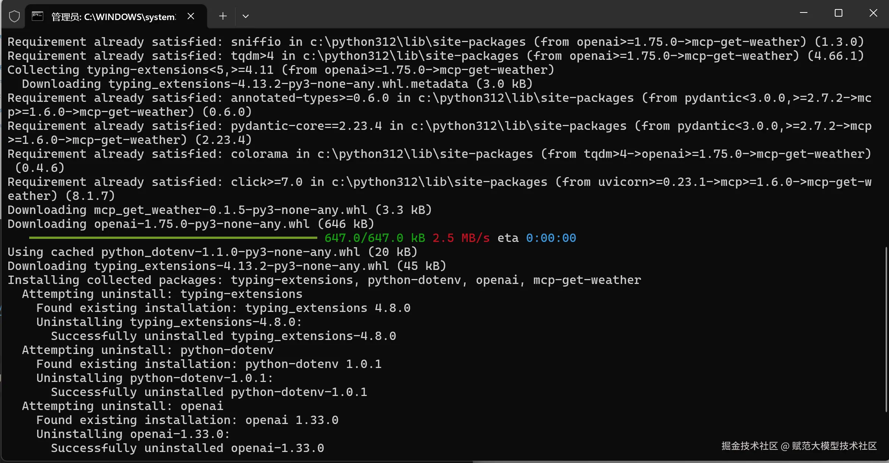
Task: Click the Installing collected packages line
Action: click(324, 280)
